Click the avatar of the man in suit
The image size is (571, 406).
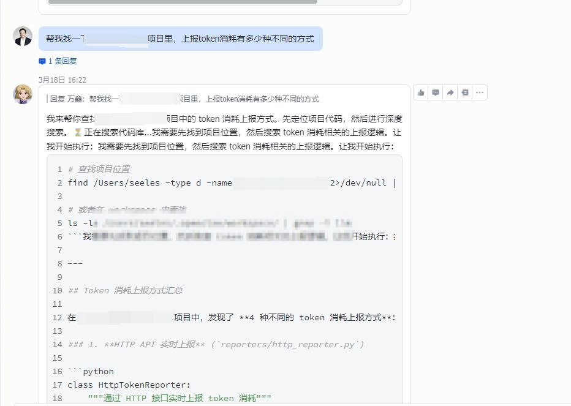coord(23,37)
